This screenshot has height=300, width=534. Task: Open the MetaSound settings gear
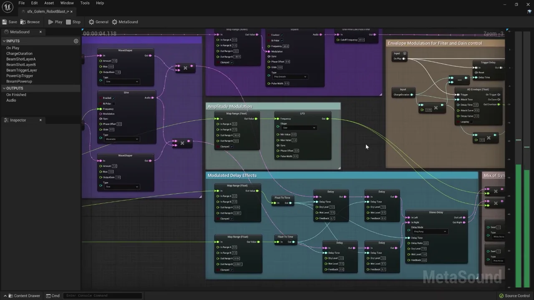pos(115,22)
